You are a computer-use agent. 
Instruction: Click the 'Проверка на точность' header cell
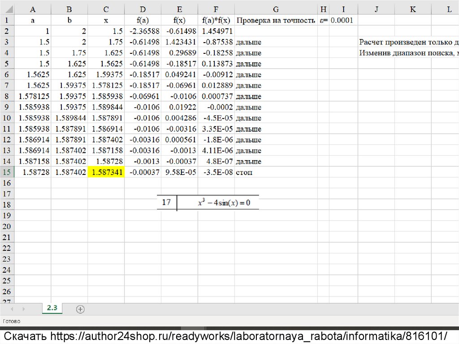[276, 20]
